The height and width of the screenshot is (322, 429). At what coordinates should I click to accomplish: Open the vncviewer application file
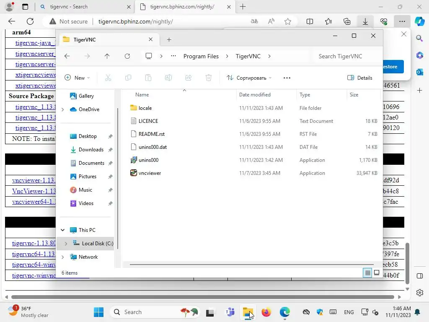pyautogui.click(x=150, y=173)
